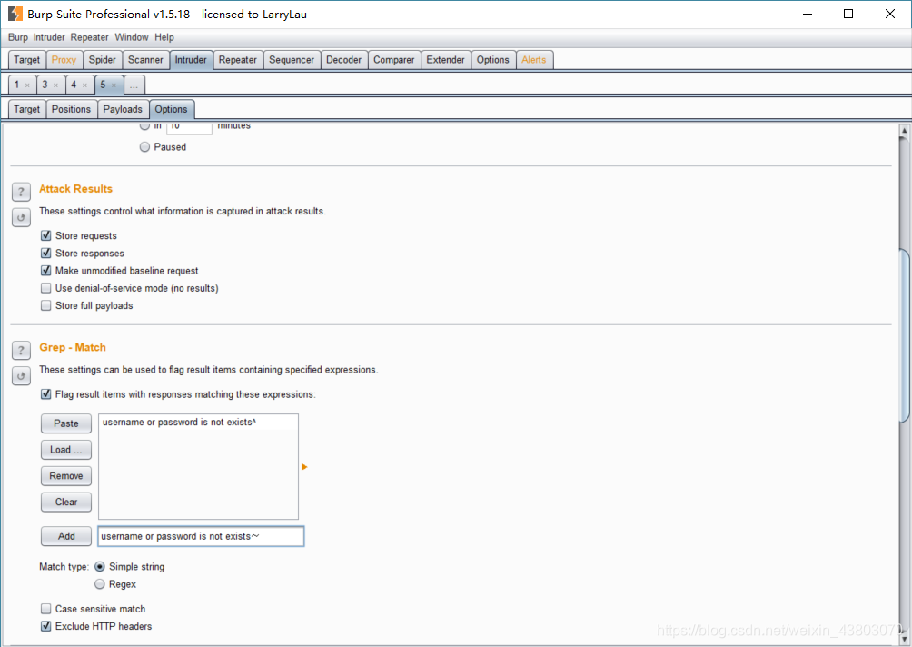The image size is (912, 647).
Task: Close intruder attack tab 3
Action: click(55, 85)
